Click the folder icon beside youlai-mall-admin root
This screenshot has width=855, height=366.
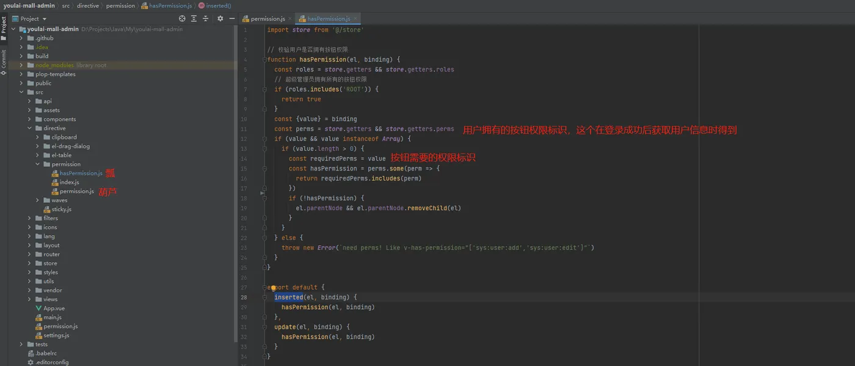22,29
